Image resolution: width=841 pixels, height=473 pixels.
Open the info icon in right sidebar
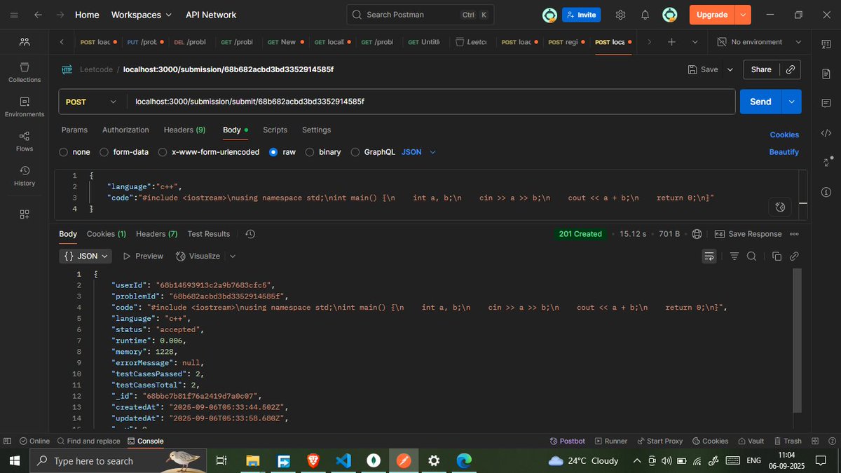[x=826, y=191]
